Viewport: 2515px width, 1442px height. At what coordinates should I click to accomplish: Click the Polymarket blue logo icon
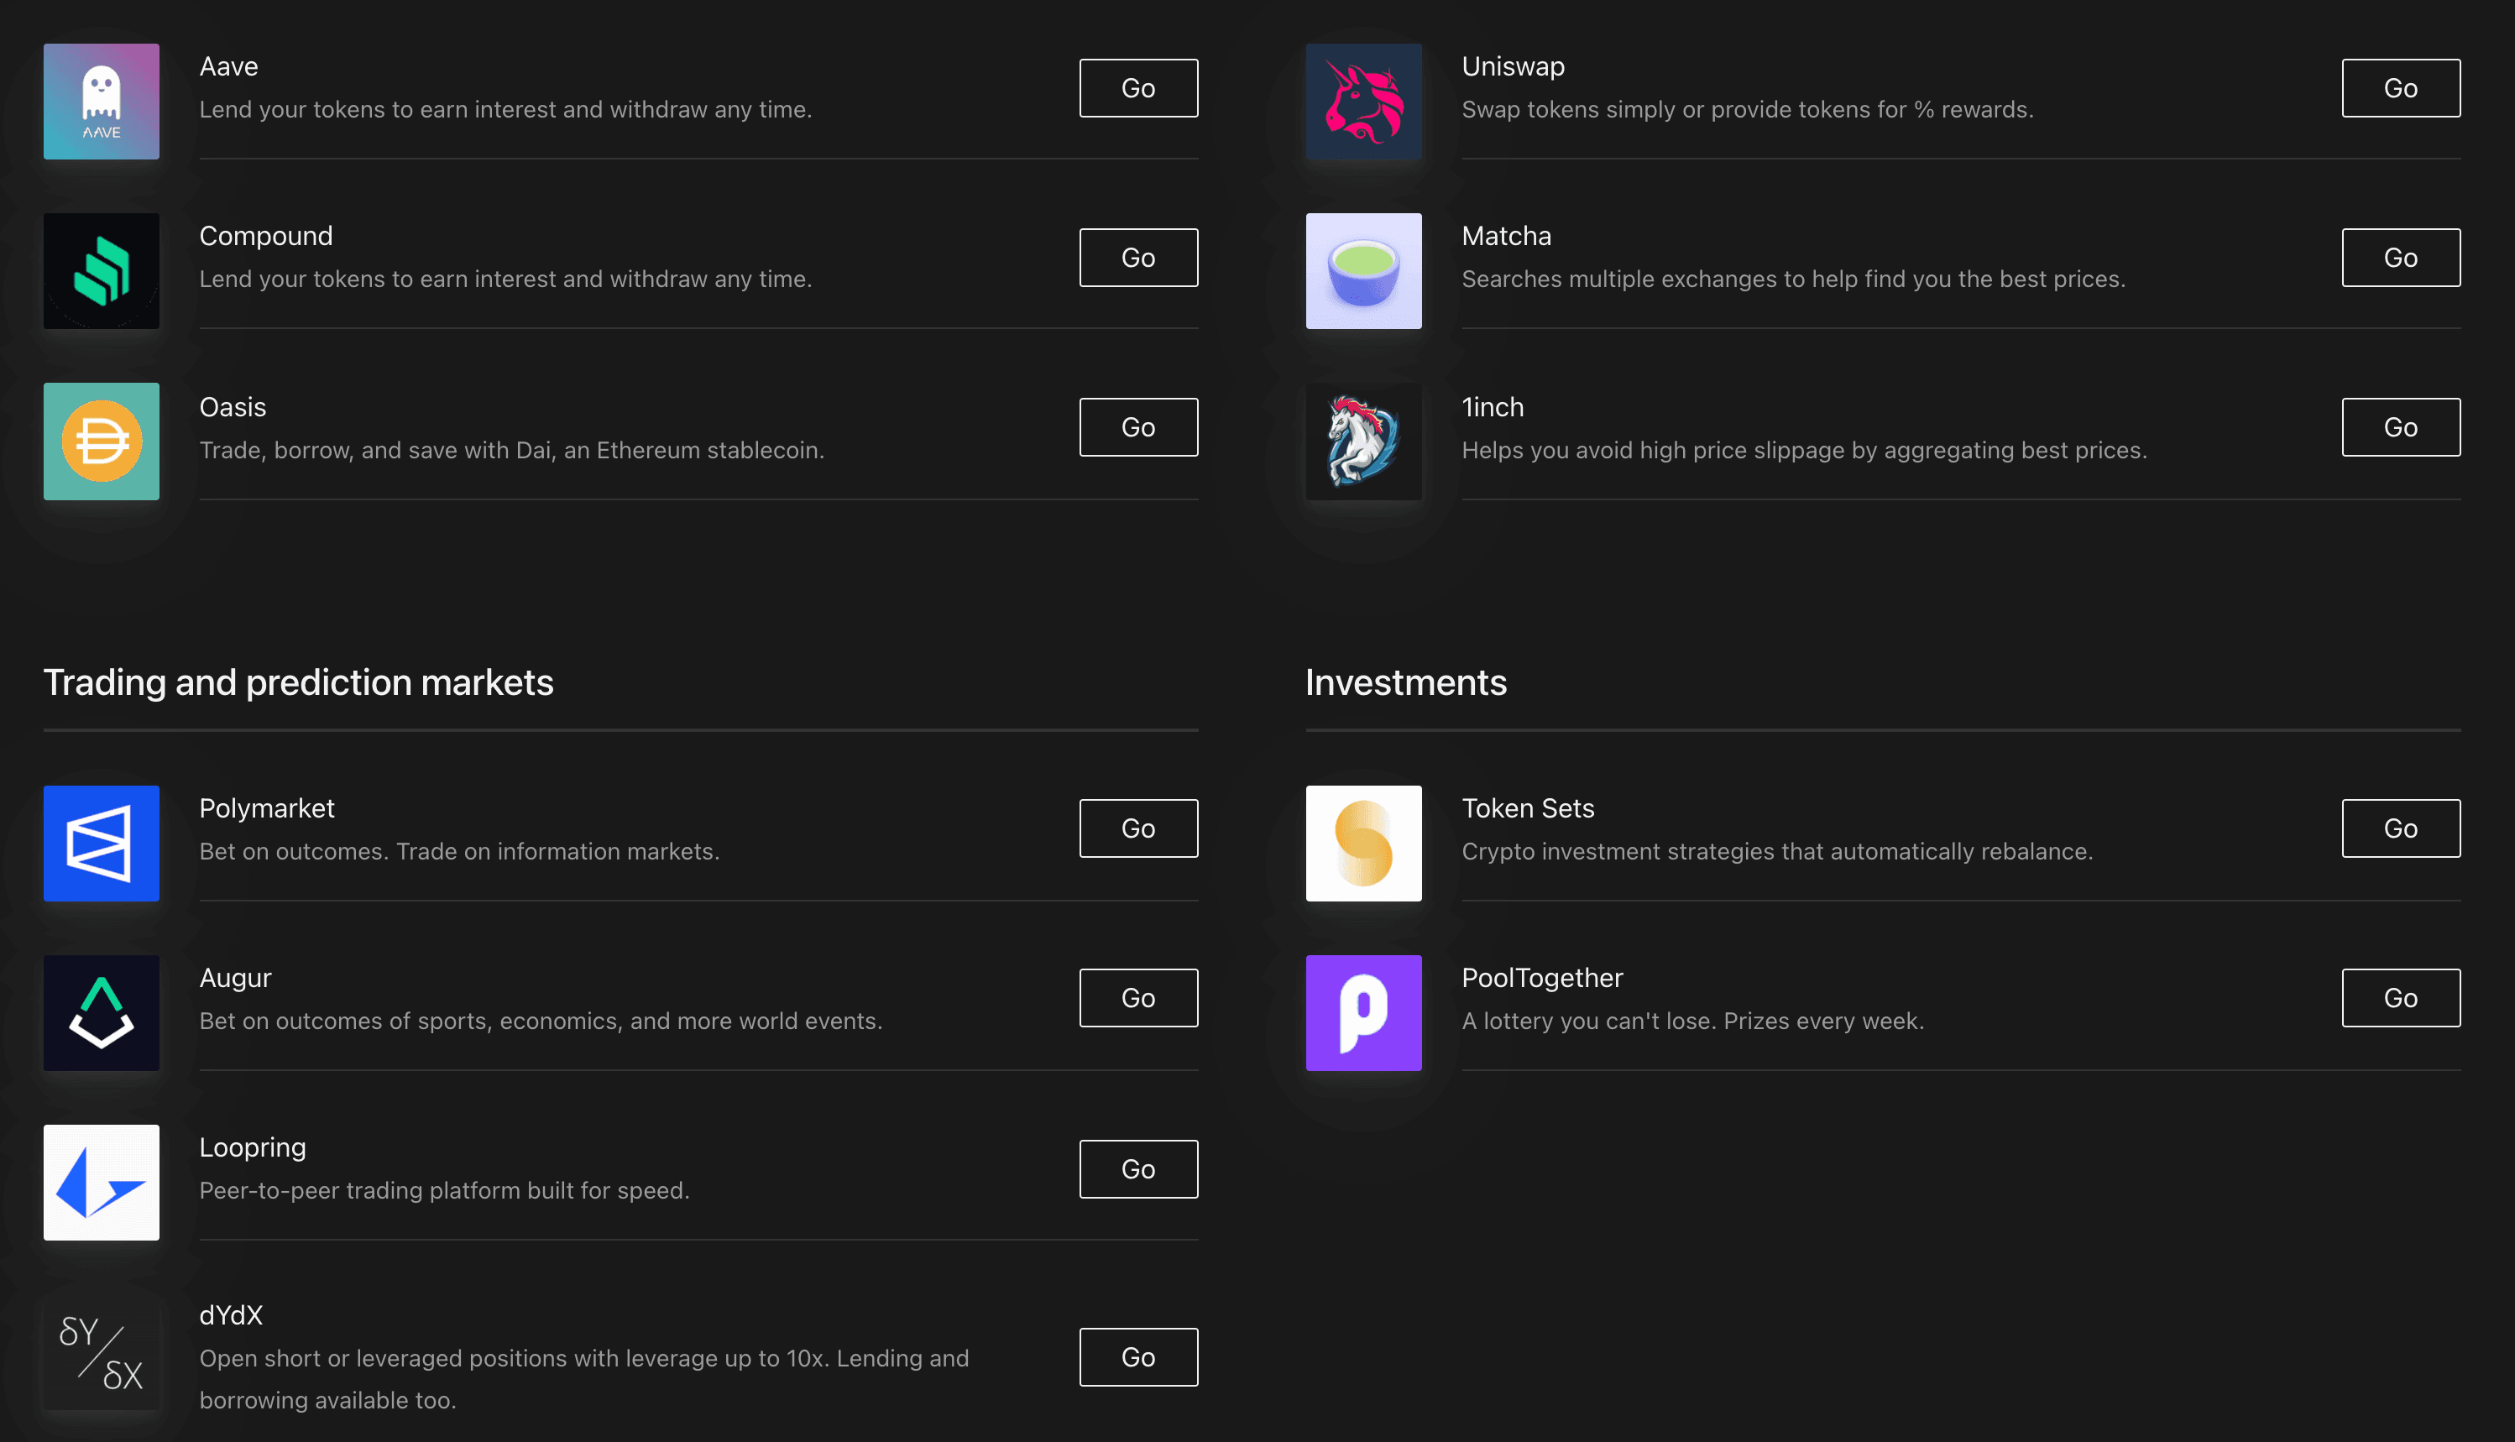101,843
